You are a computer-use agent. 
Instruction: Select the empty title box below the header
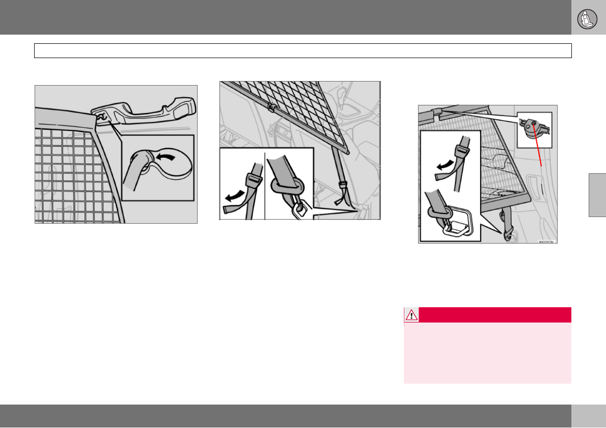(x=302, y=50)
